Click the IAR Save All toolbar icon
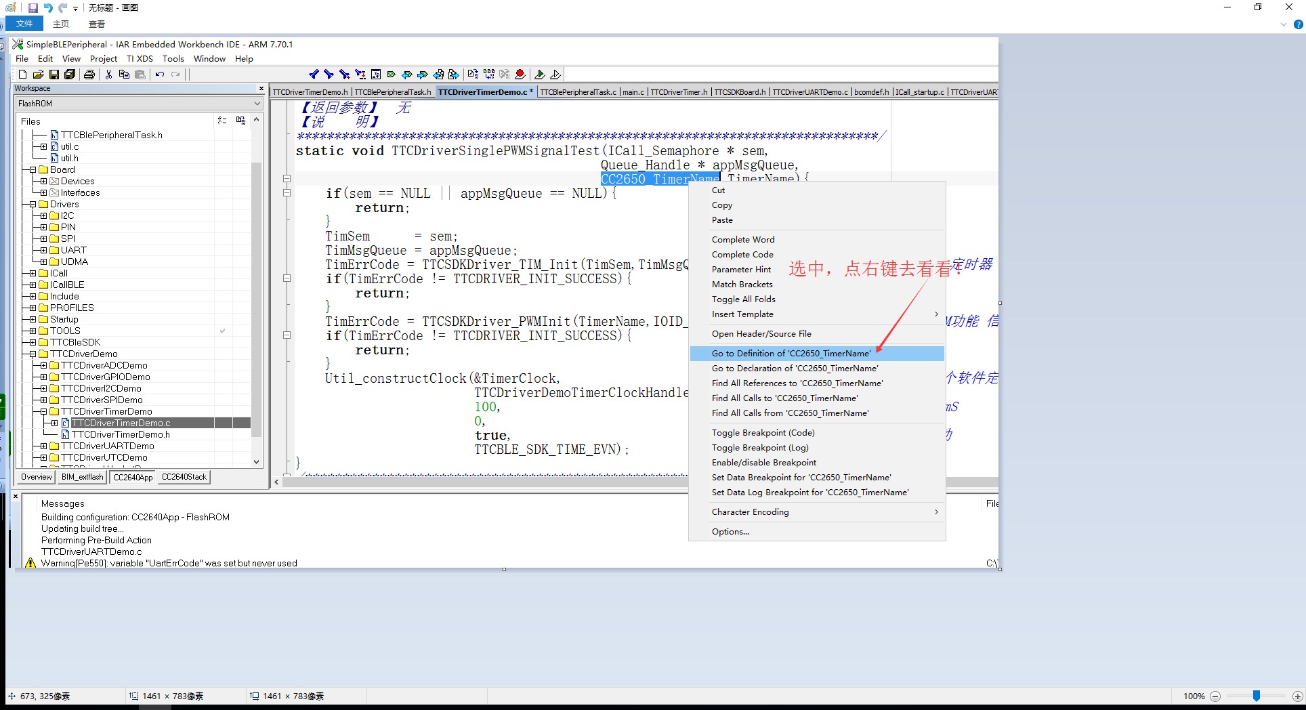This screenshot has width=1306, height=710. click(70, 75)
